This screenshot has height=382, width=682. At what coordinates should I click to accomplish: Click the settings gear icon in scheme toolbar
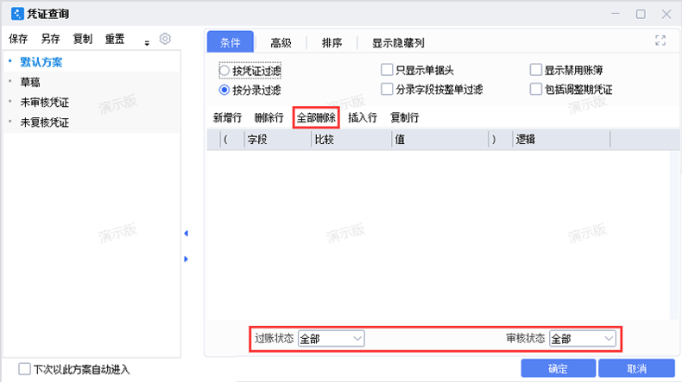(x=165, y=39)
